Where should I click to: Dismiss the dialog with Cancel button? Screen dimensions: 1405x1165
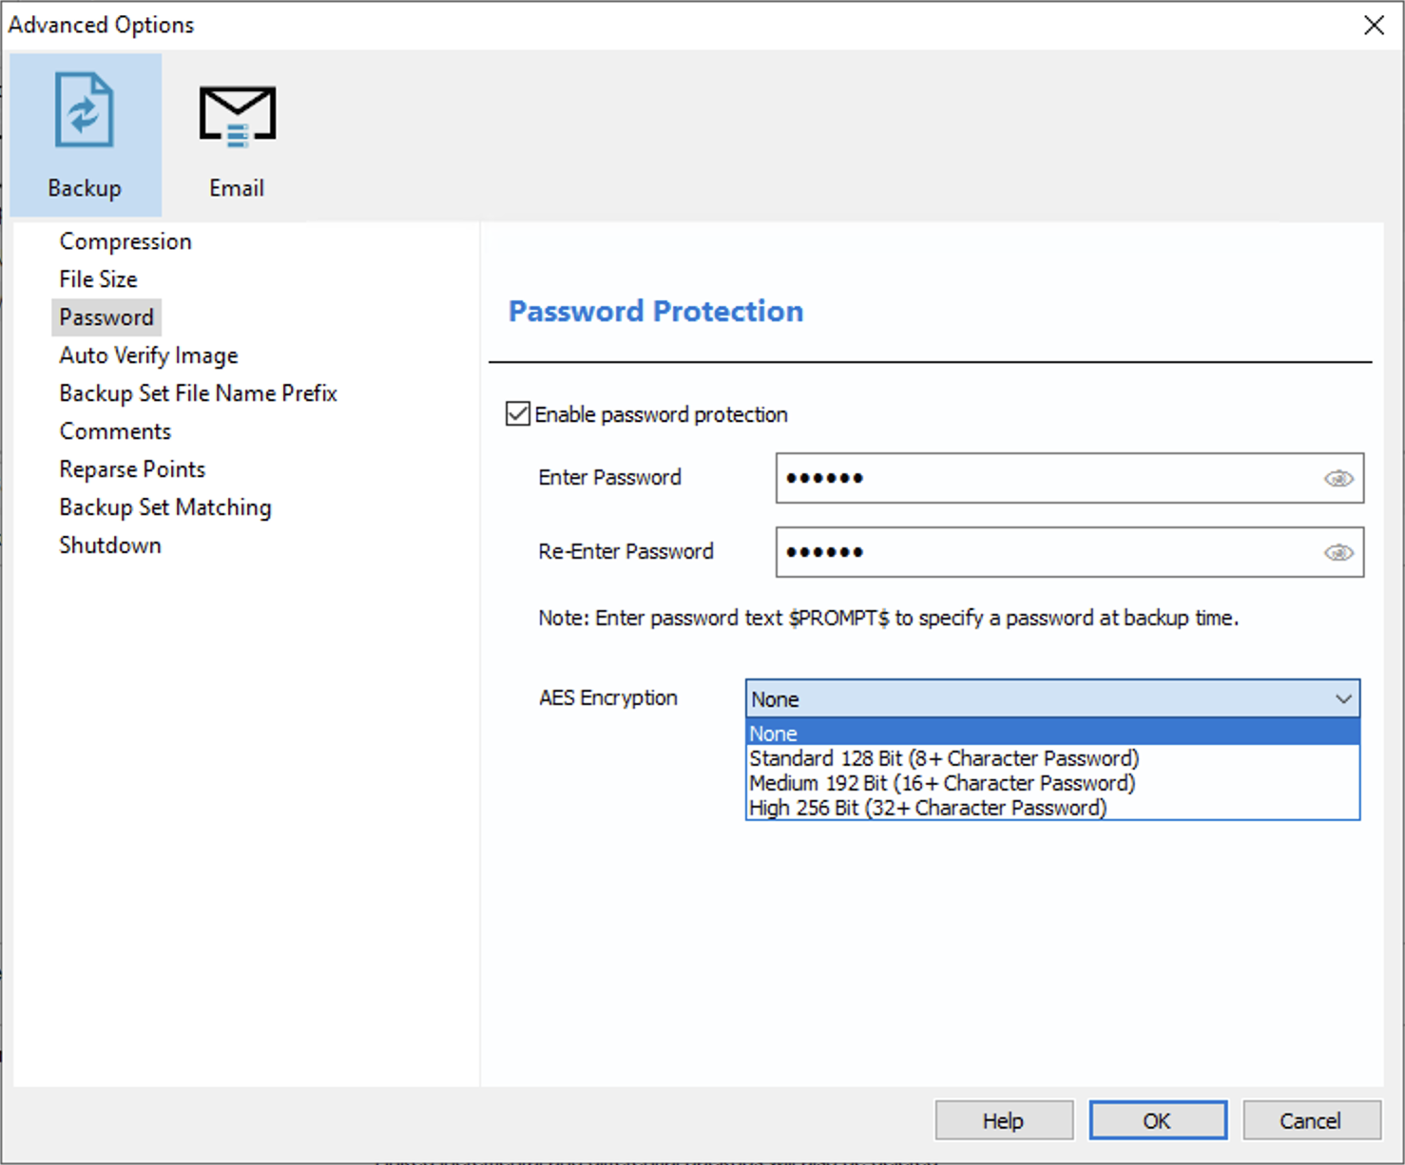click(1311, 1120)
